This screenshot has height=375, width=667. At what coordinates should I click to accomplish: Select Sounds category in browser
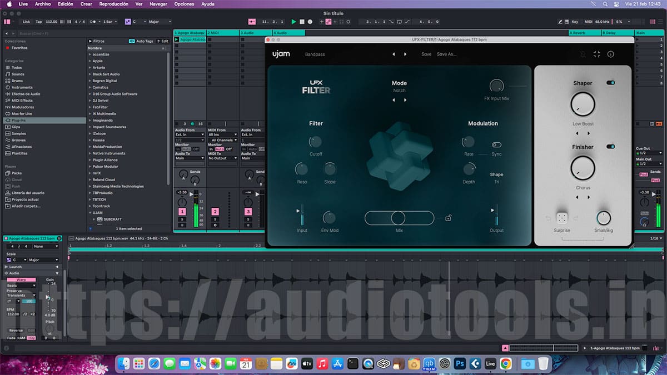click(x=18, y=74)
